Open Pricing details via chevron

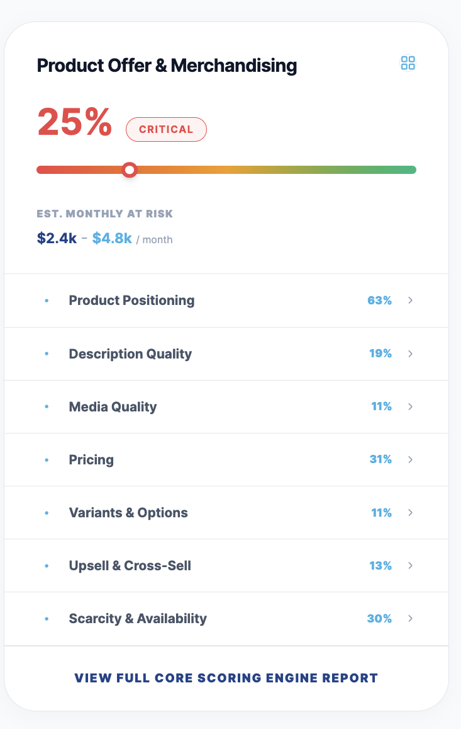pyautogui.click(x=411, y=460)
